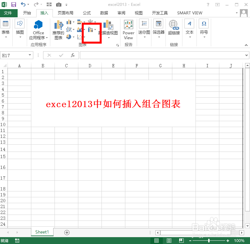Click the Save icon in quick access toolbar
The width and height of the screenshot is (250, 244).
[x=14, y=5]
